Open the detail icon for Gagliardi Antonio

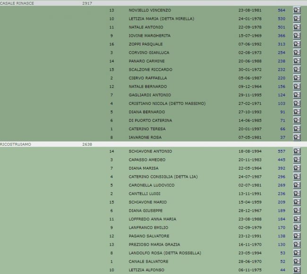[297, 95]
